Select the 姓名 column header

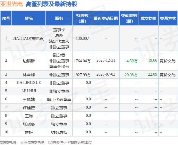tap(29, 18)
